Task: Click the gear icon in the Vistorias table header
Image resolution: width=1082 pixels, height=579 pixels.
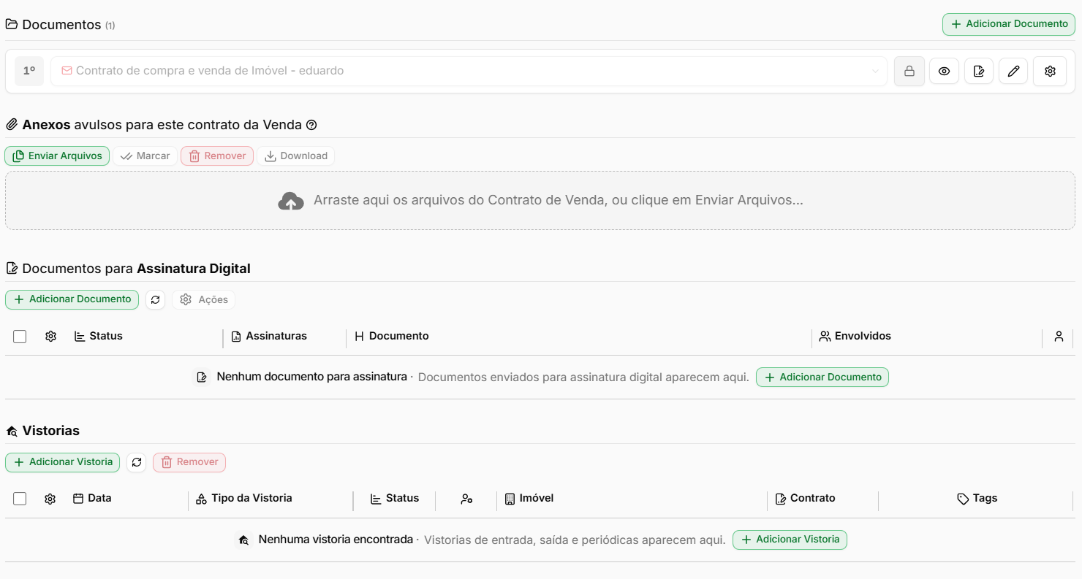Action: [x=50, y=499]
